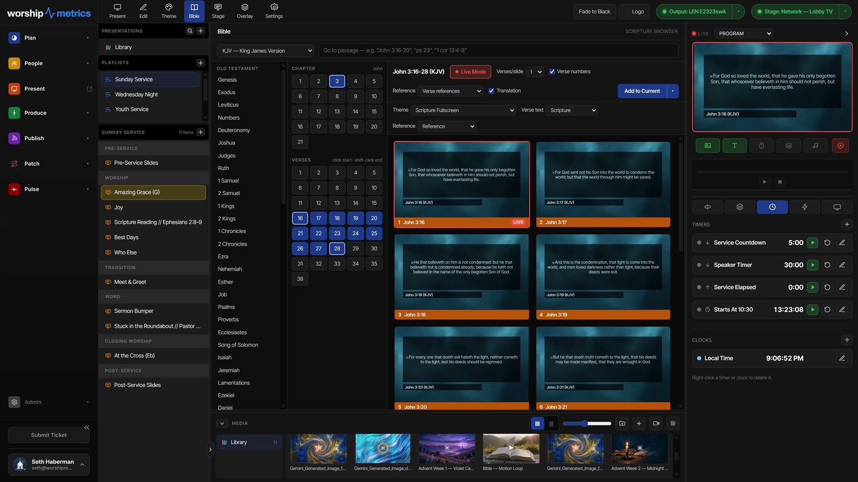Image resolution: width=858 pixels, height=482 pixels.
Task: Open the Verses/slide dropdown
Action: click(x=534, y=72)
